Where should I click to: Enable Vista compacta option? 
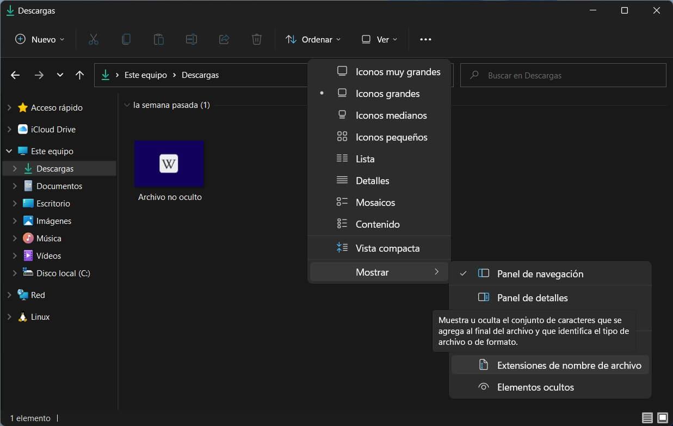[x=387, y=248]
